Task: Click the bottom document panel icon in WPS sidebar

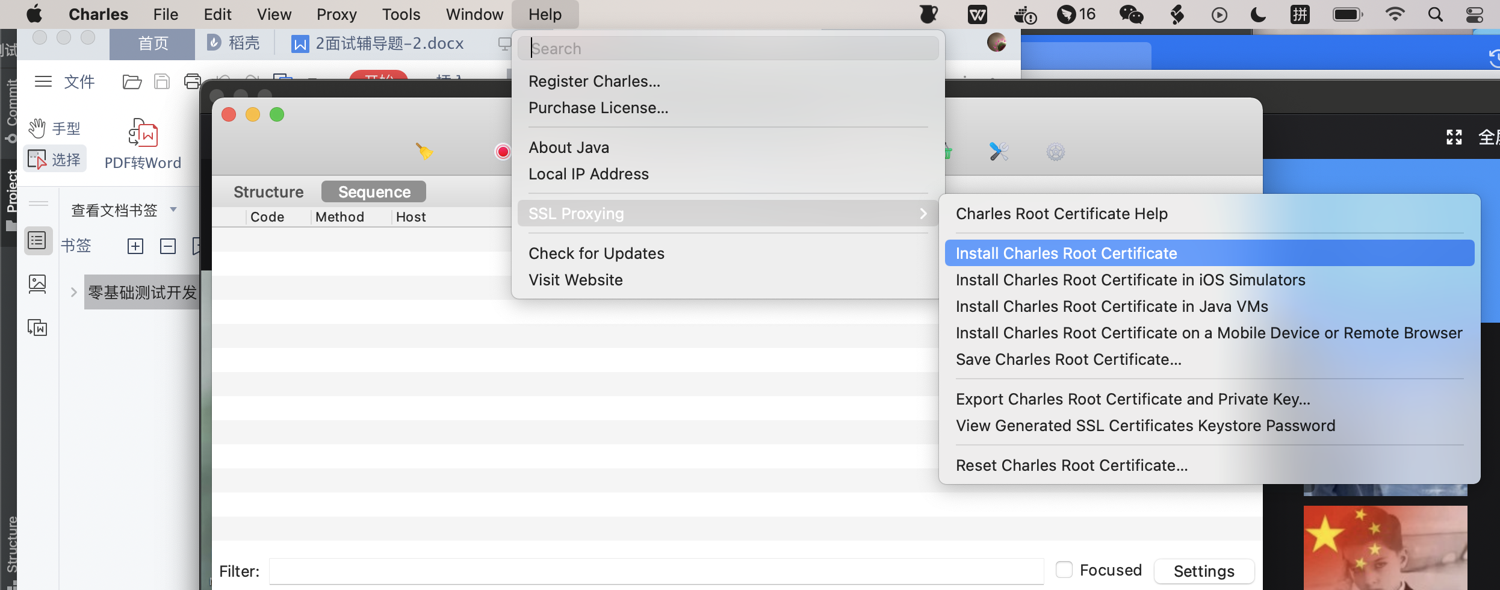Action: pyautogui.click(x=37, y=328)
